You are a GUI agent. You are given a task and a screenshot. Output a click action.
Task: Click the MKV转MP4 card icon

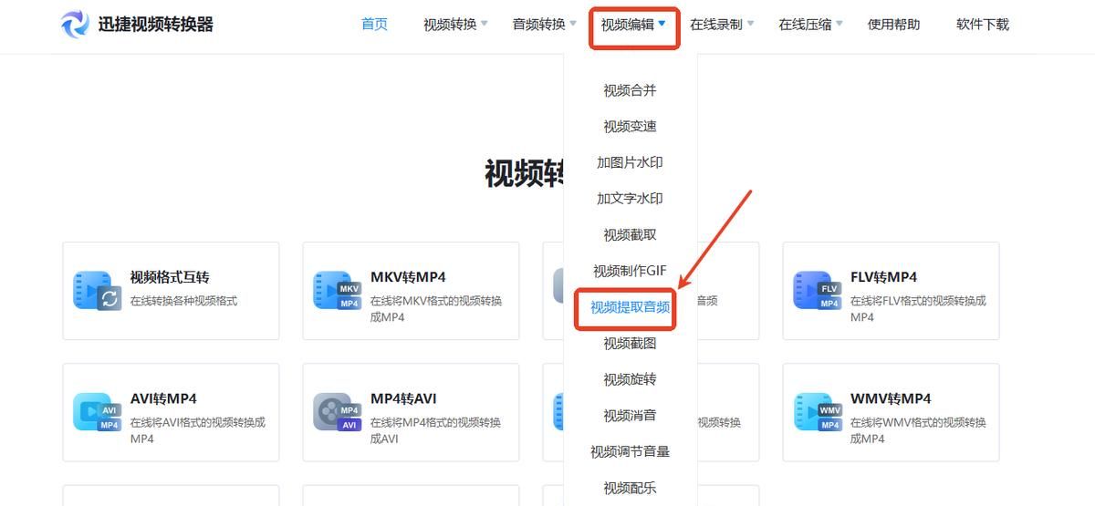coord(338,291)
